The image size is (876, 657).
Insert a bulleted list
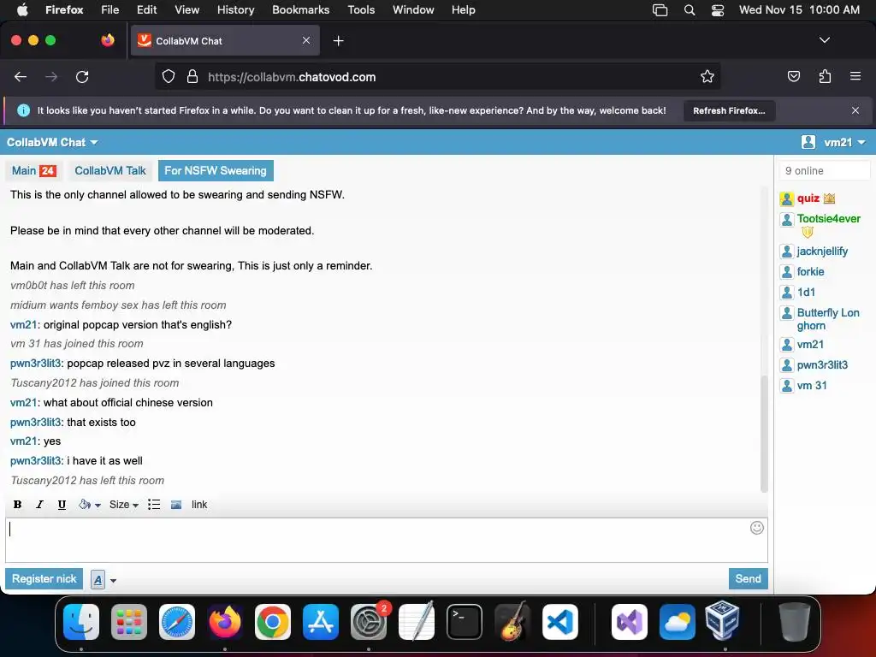[154, 505]
